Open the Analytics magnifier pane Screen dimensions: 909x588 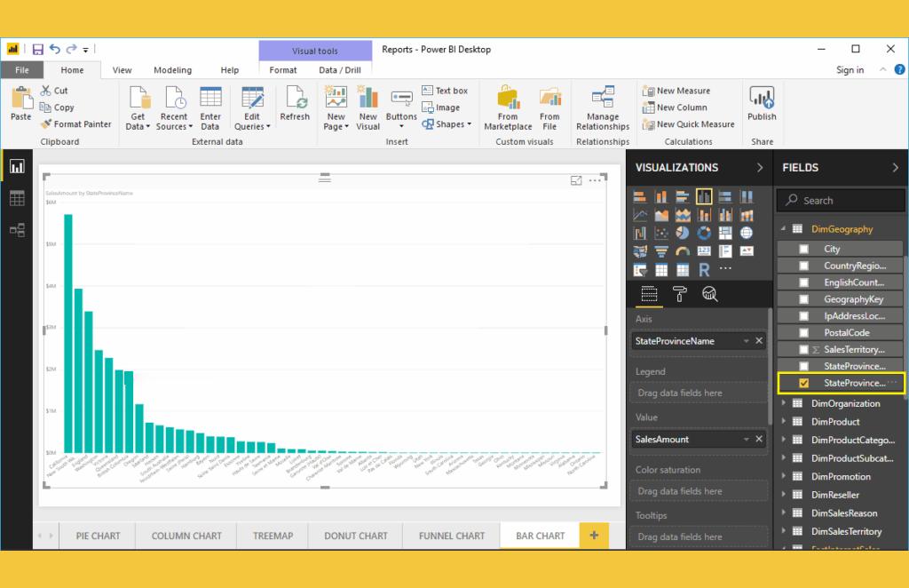[710, 295]
